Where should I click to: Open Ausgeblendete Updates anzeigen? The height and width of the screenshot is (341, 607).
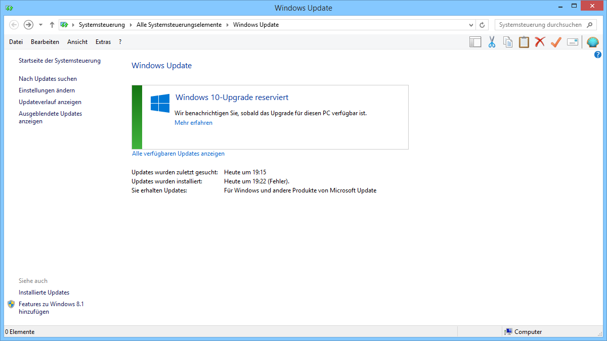click(x=50, y=118)
